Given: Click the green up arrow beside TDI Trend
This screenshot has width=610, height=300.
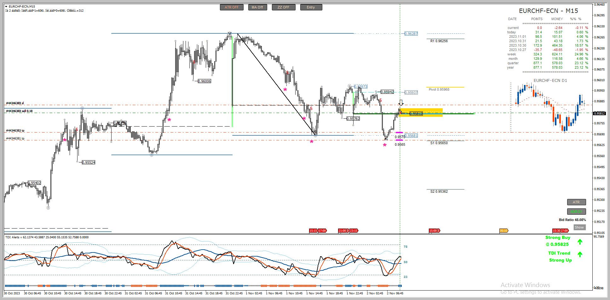Looking at the screenshot, I should click(x=580, y=254).
